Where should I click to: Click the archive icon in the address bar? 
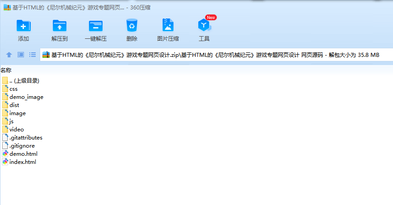click(x=46, y=55)
